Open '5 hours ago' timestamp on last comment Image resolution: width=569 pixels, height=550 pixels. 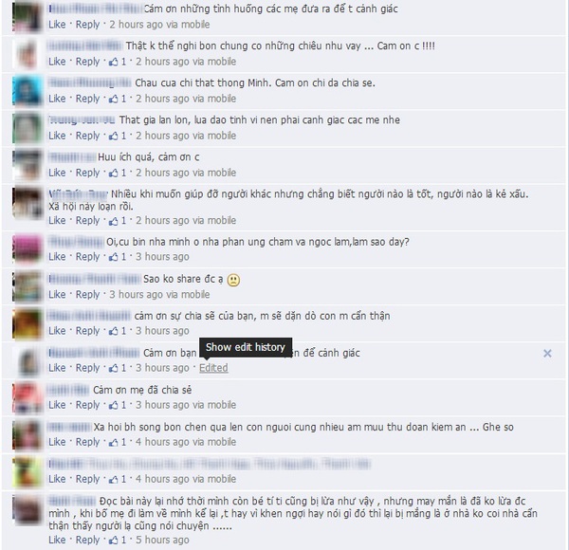coord(162,540)
